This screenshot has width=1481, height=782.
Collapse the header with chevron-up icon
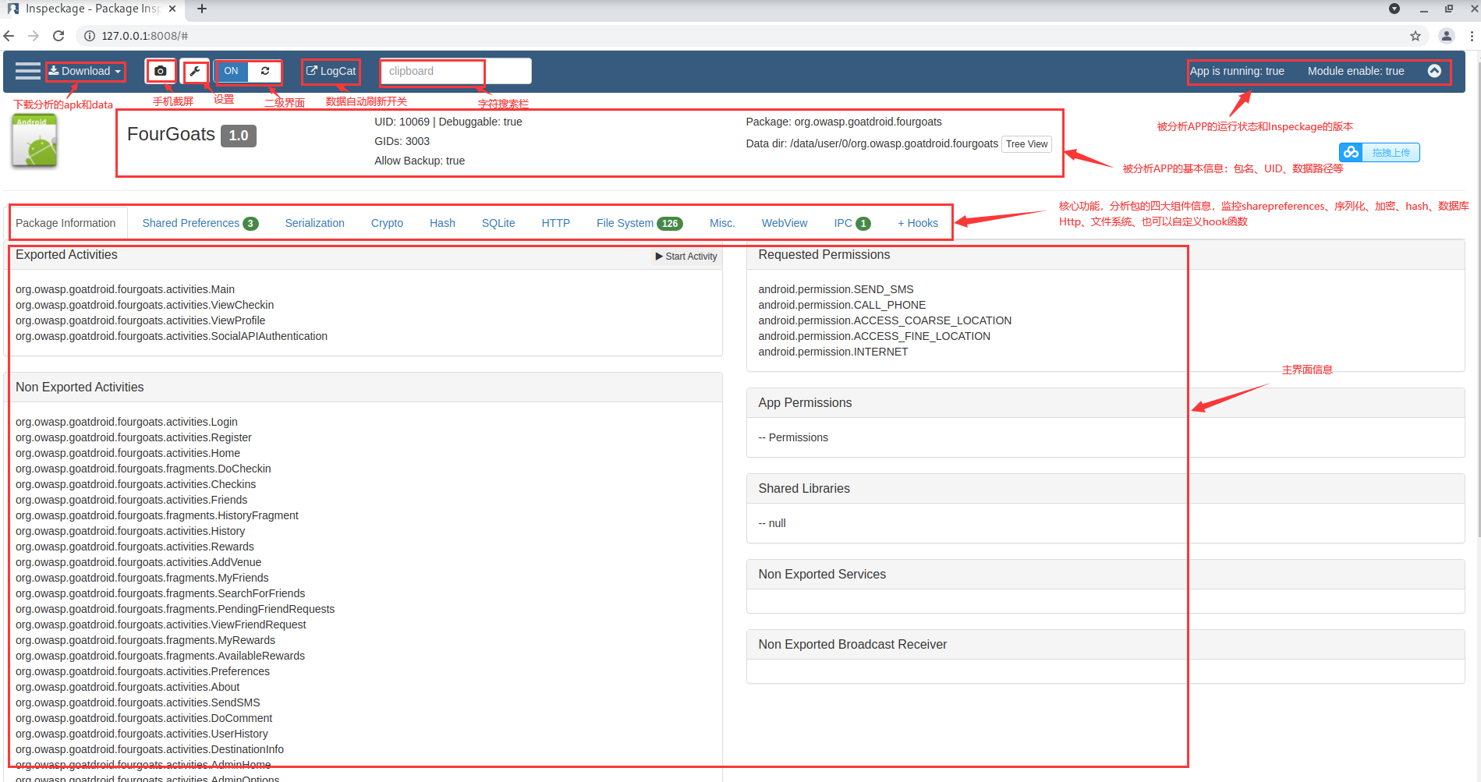(1434, 71)
